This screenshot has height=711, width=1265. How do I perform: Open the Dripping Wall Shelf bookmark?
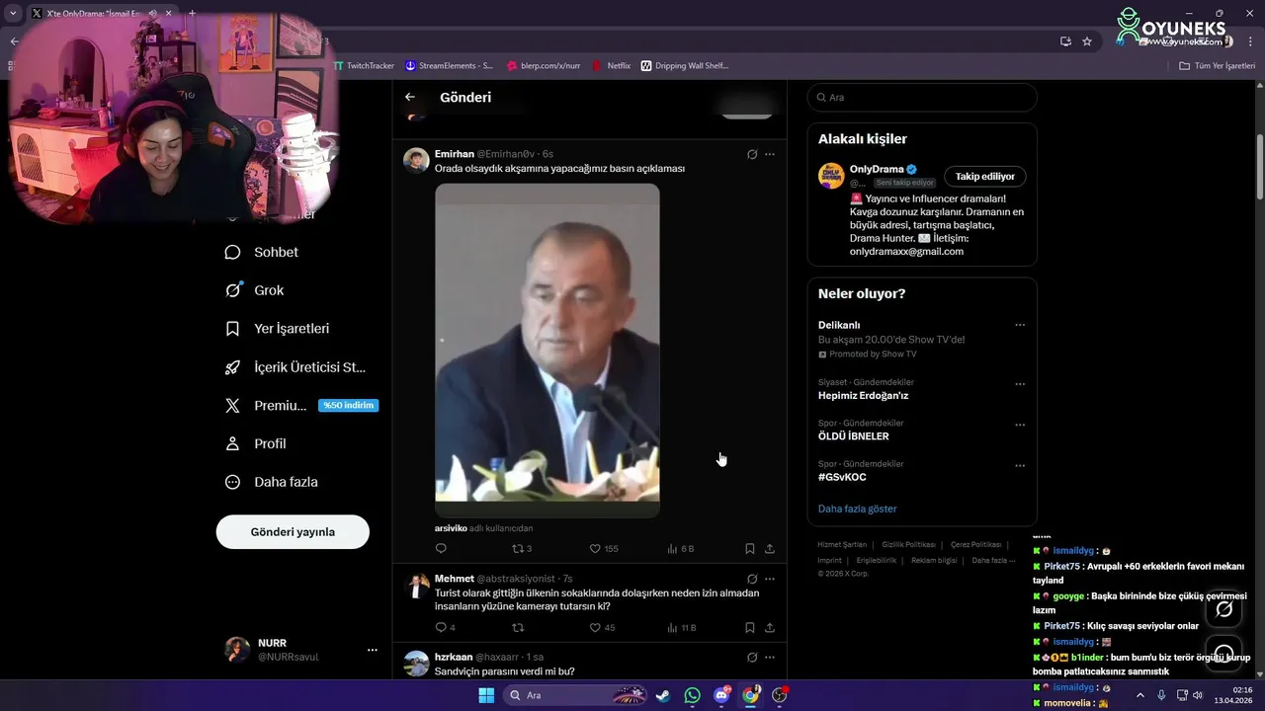click(684, 65)
